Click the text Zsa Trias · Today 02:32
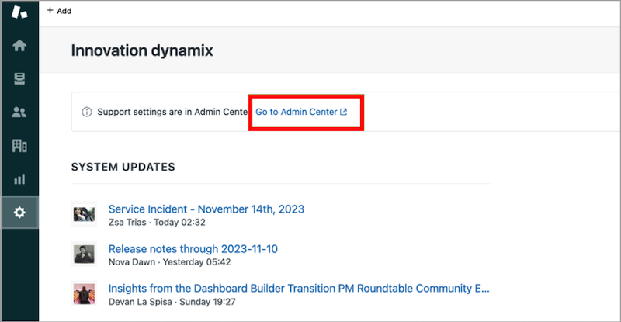Viewport: 621px width, 322px height. [157, 222]
